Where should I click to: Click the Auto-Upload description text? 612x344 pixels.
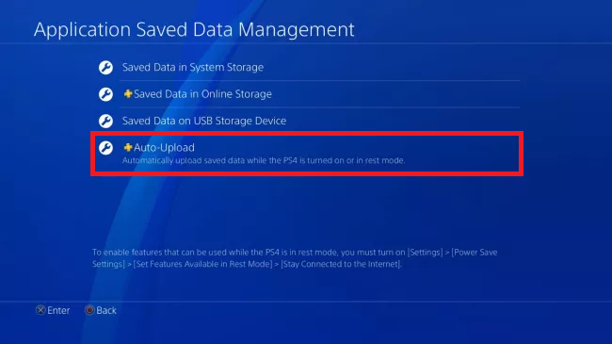[x=264, y=160]
